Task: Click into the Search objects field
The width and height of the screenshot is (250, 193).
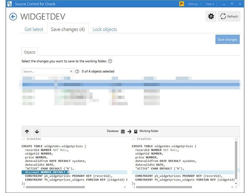Action: click(x=45, y=72)
